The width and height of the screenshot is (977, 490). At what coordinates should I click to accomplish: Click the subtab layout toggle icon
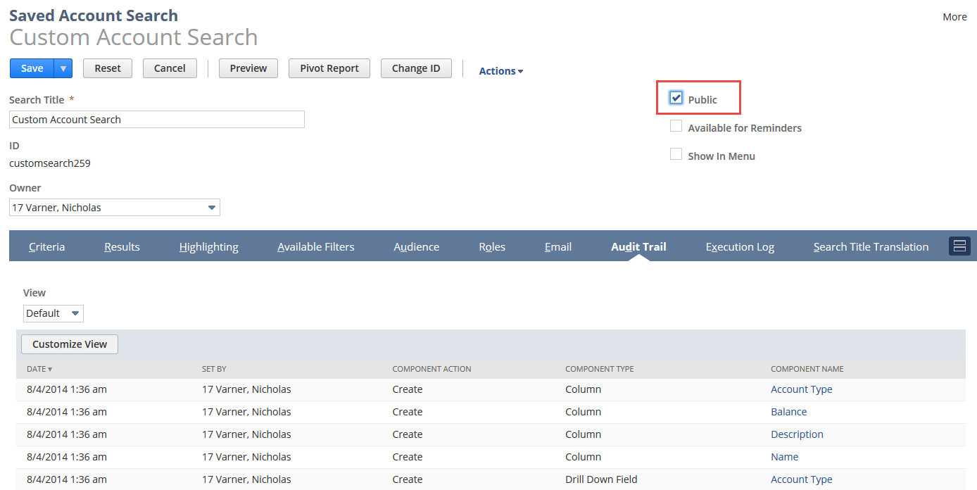(x=959, y=246)
